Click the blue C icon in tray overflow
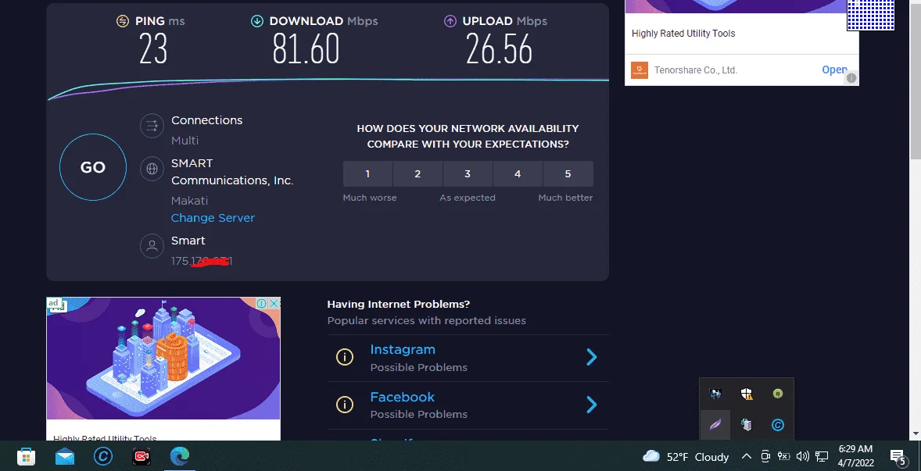 778,425
